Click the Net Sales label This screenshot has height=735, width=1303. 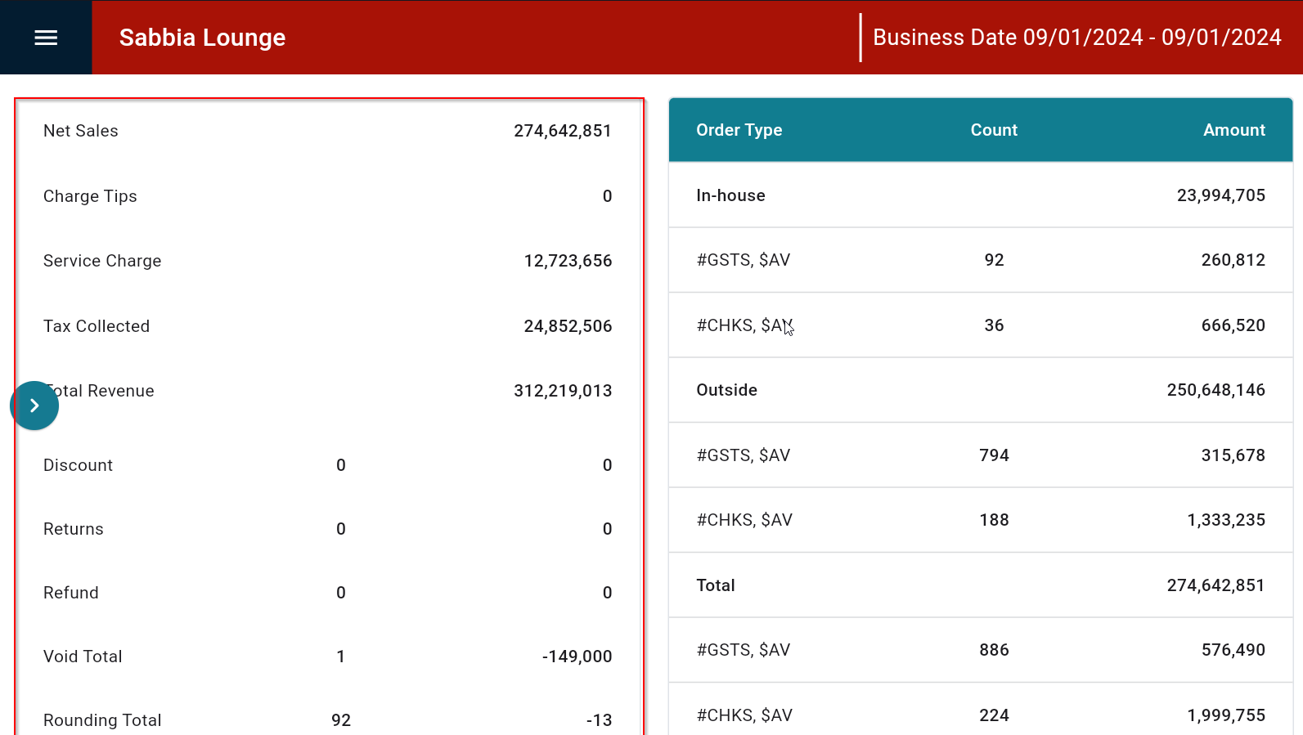(x=81, y=131)
